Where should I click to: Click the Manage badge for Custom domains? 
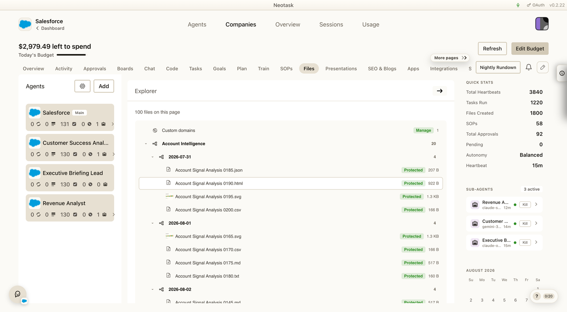(x=423, y=130)
